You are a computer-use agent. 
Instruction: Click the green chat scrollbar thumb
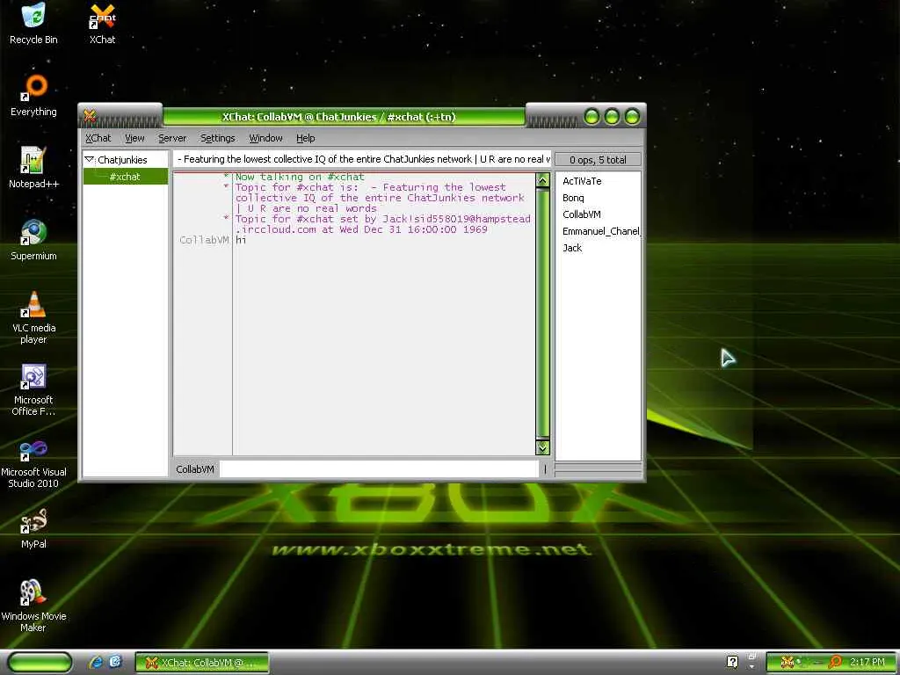pos(542,314)
